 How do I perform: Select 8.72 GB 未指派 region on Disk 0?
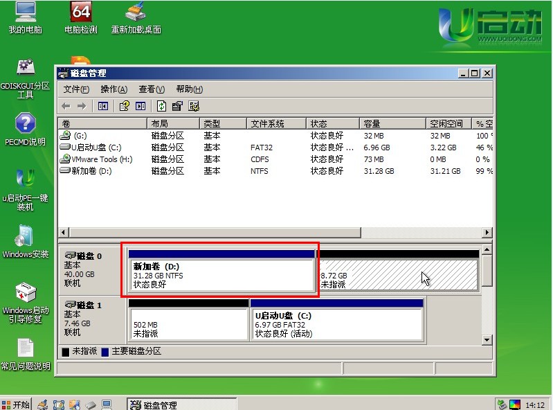click(x=397, y=271)
